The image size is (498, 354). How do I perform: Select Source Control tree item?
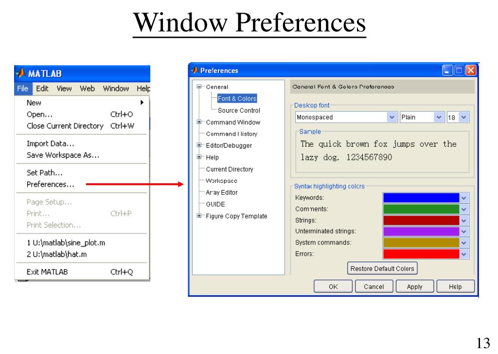pyautogui.click(x=239, y=110)
